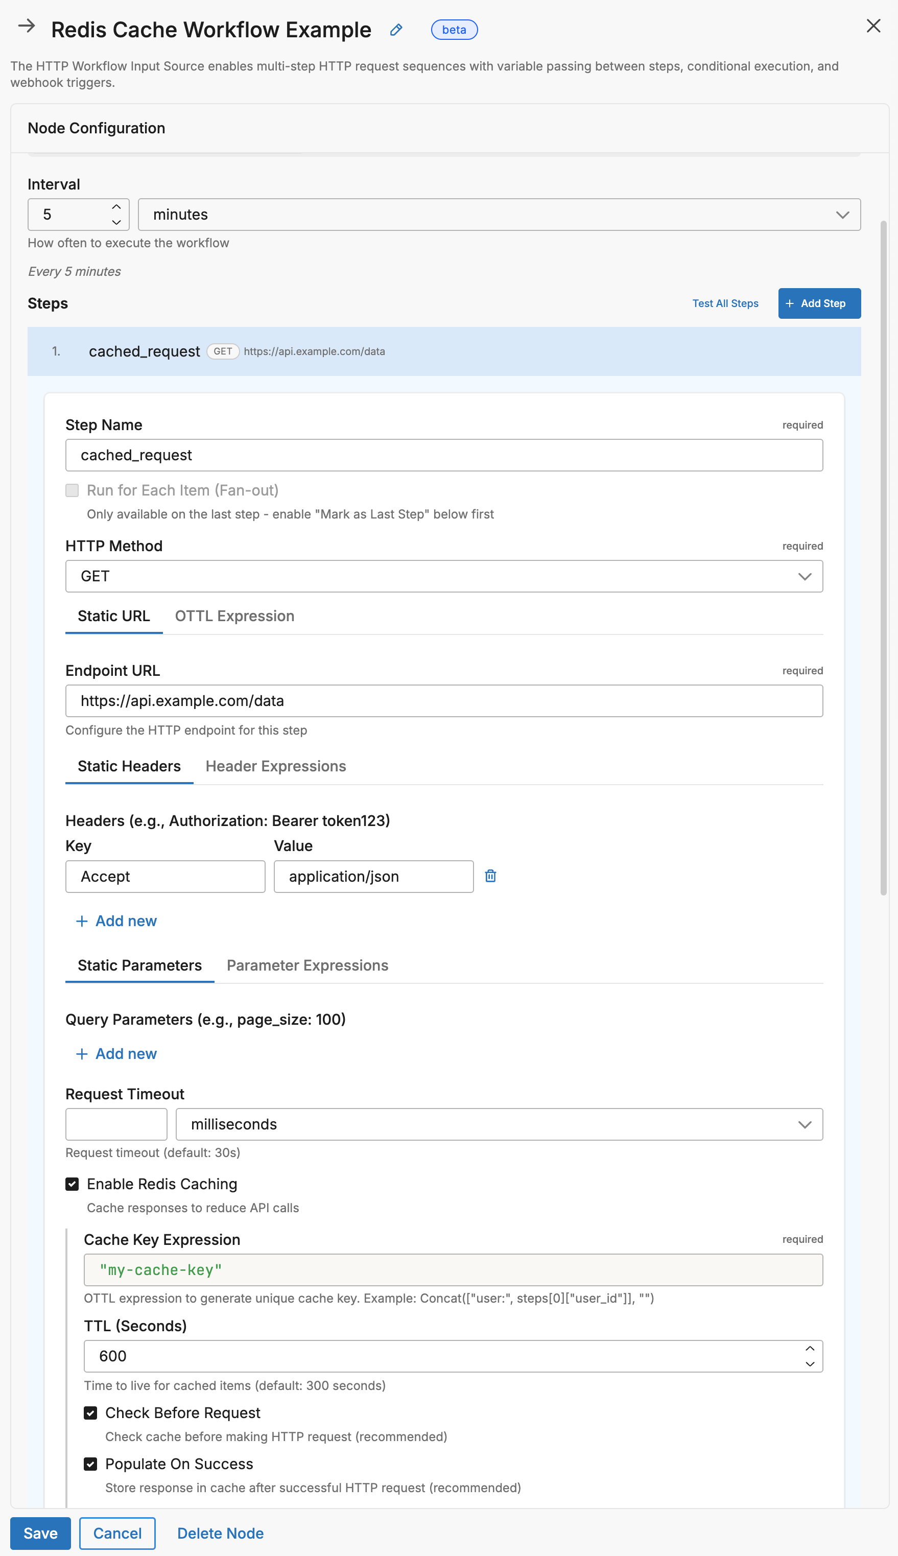Click the pencil icon to rename workflow

coord(395,30)
